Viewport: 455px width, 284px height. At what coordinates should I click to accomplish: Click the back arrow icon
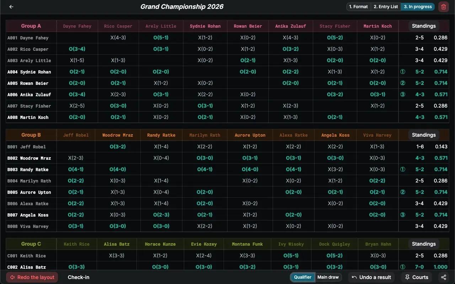click(11, 7)
